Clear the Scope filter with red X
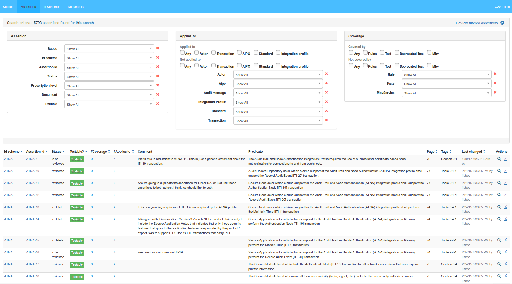 click(157, 48)
